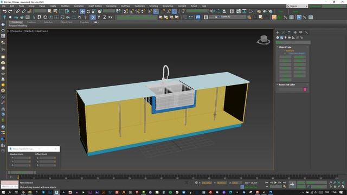
Task: Open the Help menu
Action: pos(204,6)
